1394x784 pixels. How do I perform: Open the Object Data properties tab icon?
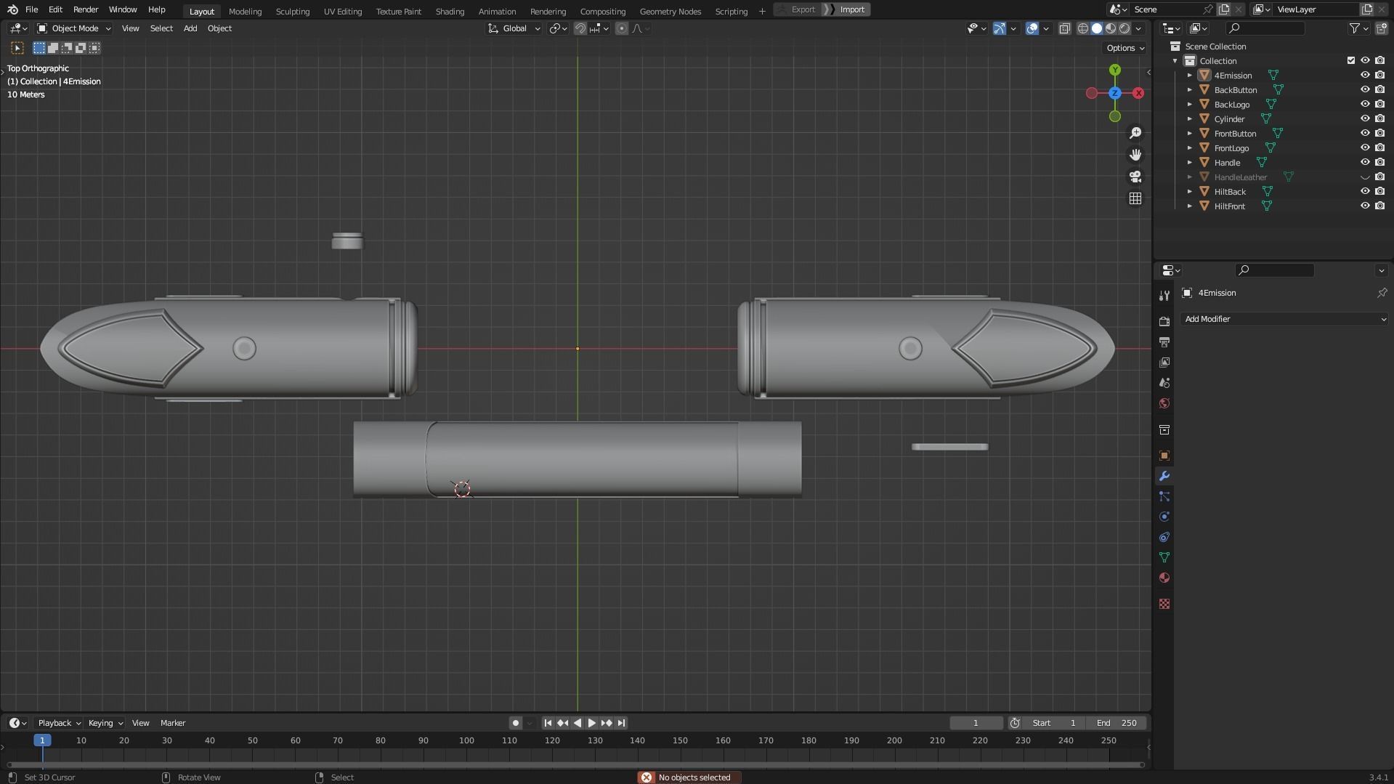point(1164,558)
